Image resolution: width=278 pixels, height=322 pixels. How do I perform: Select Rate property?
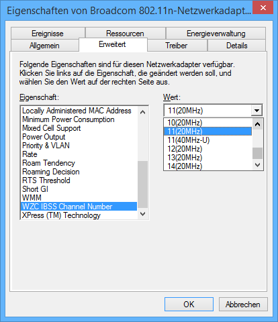79,154
